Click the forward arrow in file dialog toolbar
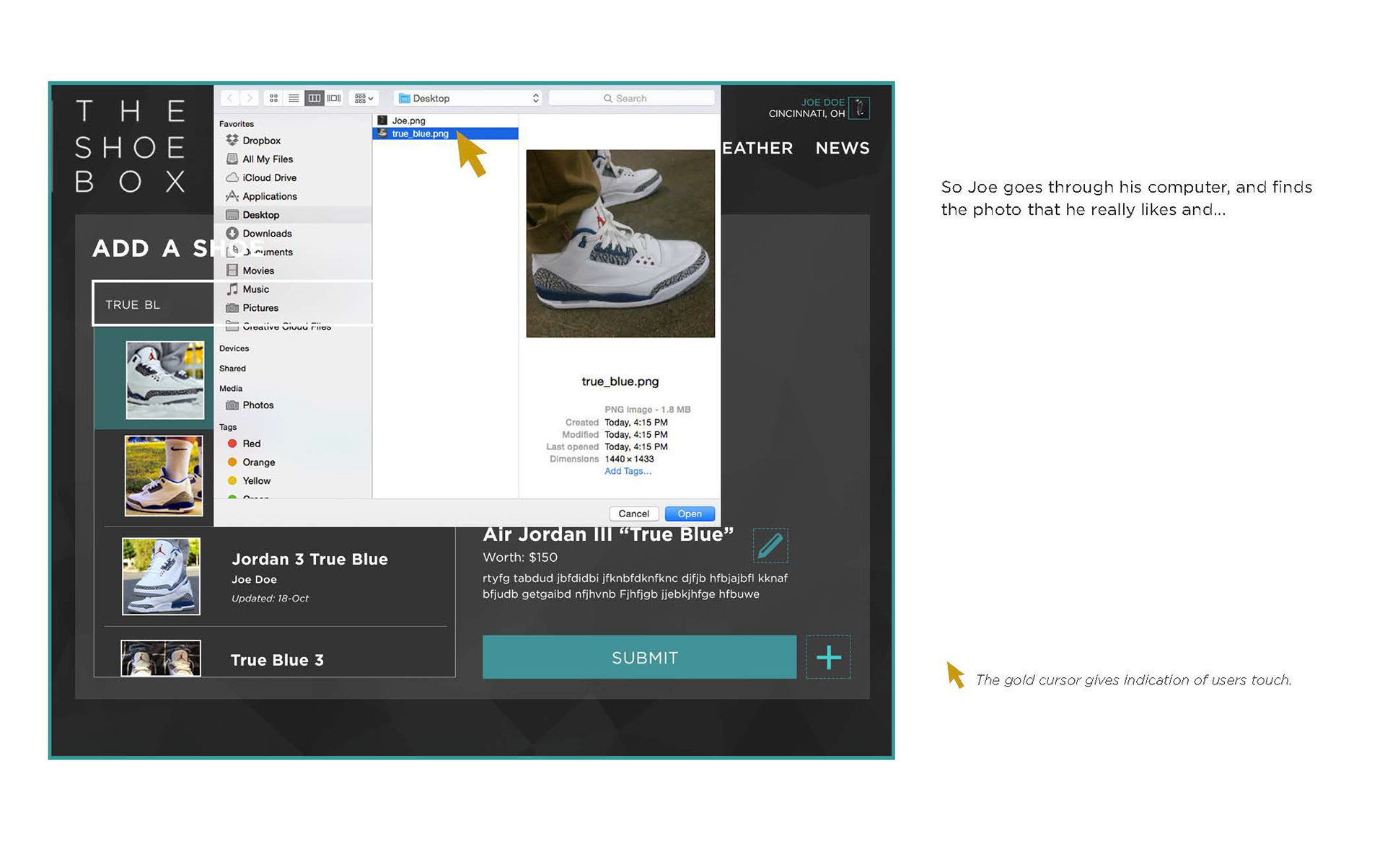The height and width of the screenshot is (841, 1385). pyautogui.click(x=250, y=98)
